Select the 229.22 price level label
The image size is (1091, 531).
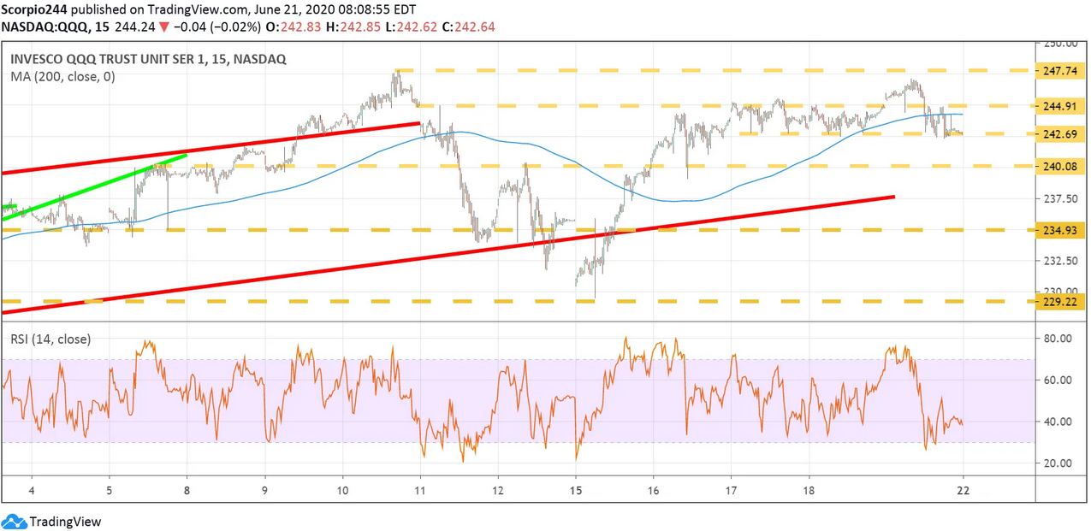(x=1060, y=301)
